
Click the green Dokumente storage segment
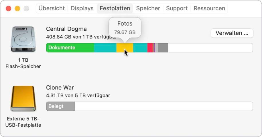point(70,48)
